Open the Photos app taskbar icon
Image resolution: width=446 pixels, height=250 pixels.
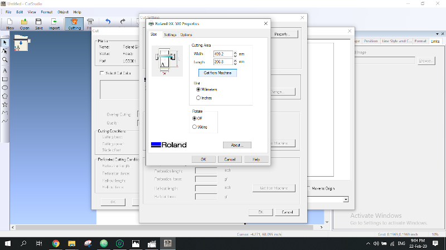coord(135,243)
